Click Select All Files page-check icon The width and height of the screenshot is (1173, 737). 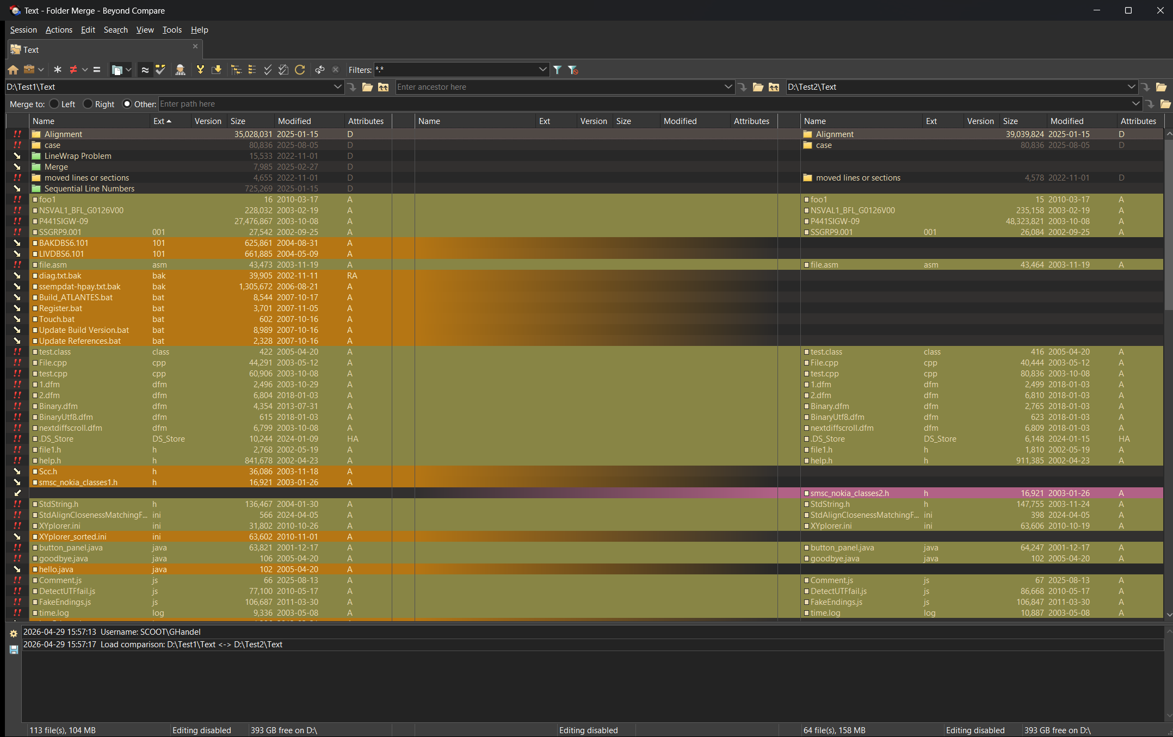pos(283,70)
